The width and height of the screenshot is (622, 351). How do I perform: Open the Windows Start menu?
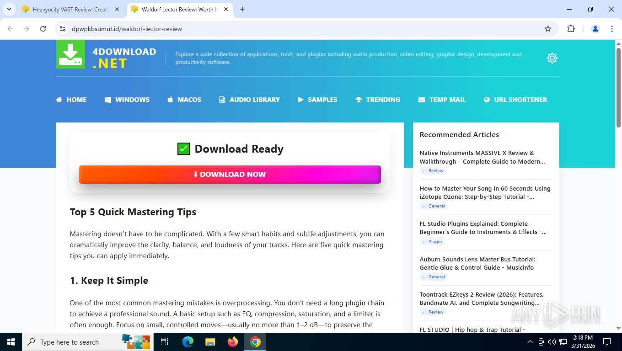[11, 342]
